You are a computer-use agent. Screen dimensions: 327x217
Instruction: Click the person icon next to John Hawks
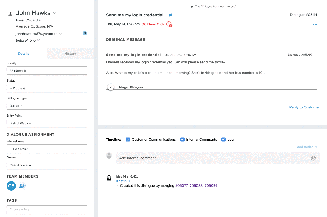[11, 14]
